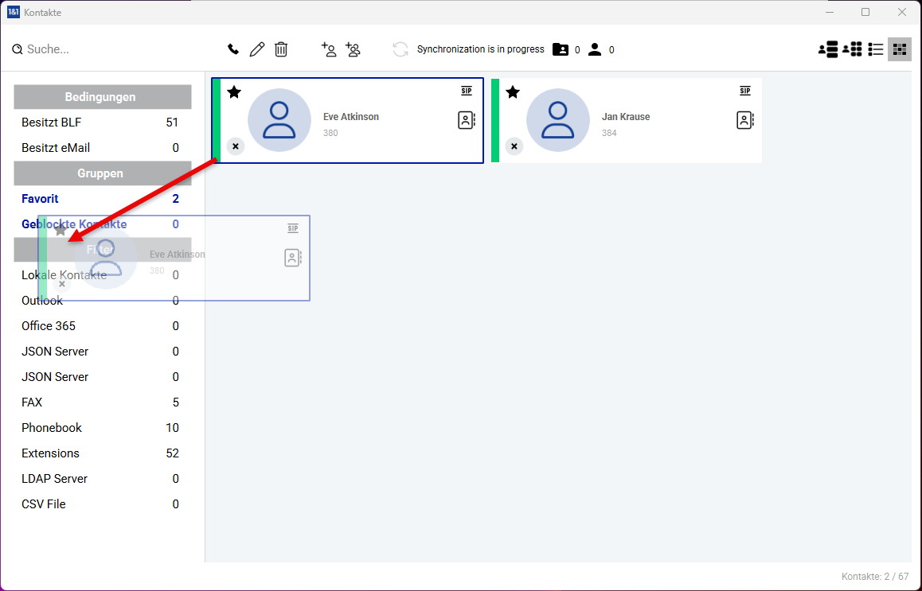The width and height of the screenshot is (922, 591).
Task: Open address book icon on Jan Krause card
Action: (744, 120)
